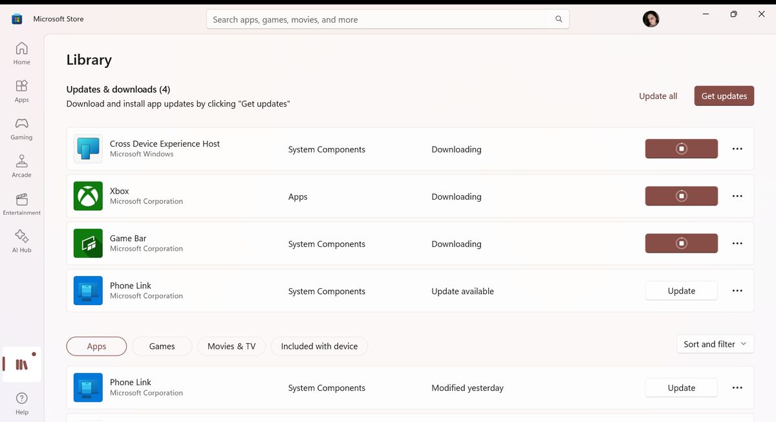
Task: Open Help at sidebar bottom
Action: [x=21, y=403]
